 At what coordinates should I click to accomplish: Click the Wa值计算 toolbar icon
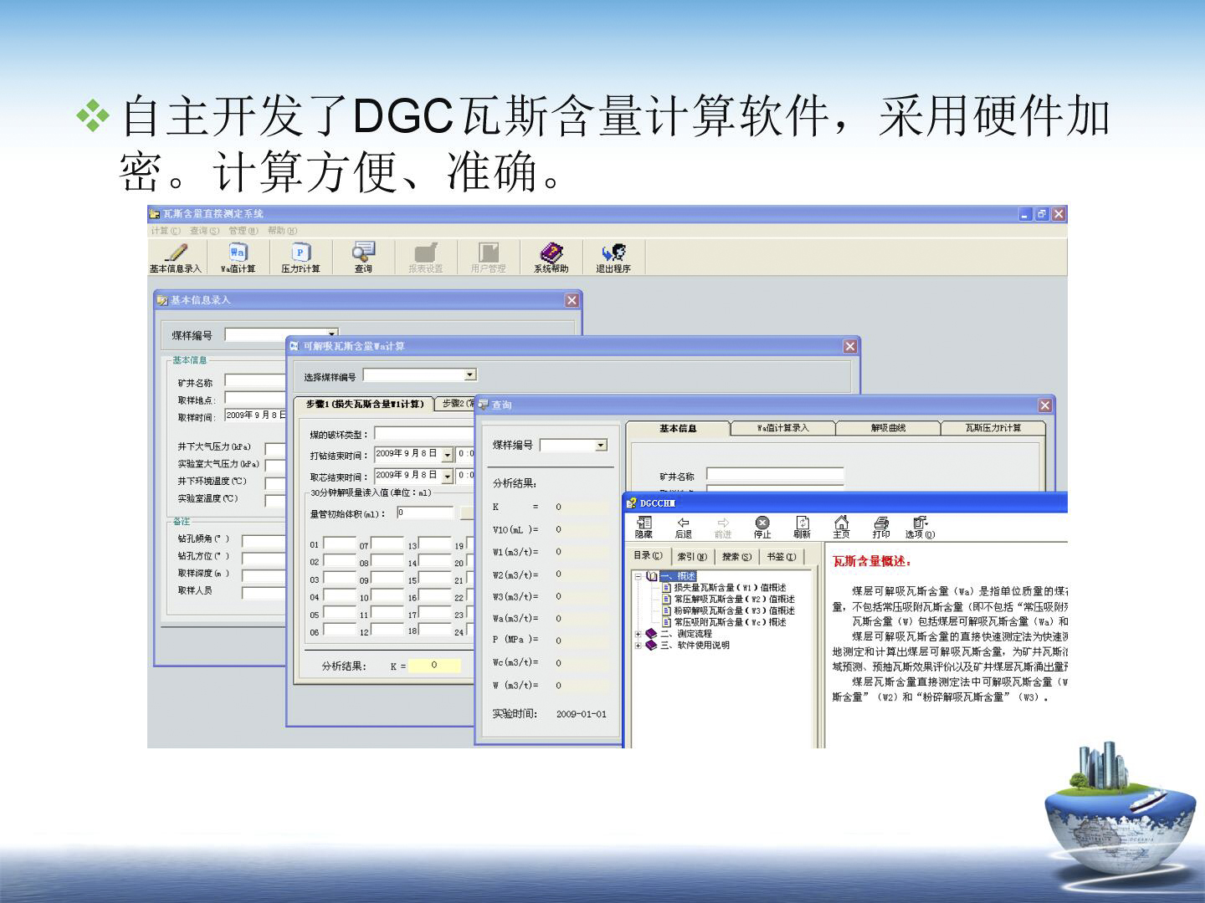tap(238, 258)
